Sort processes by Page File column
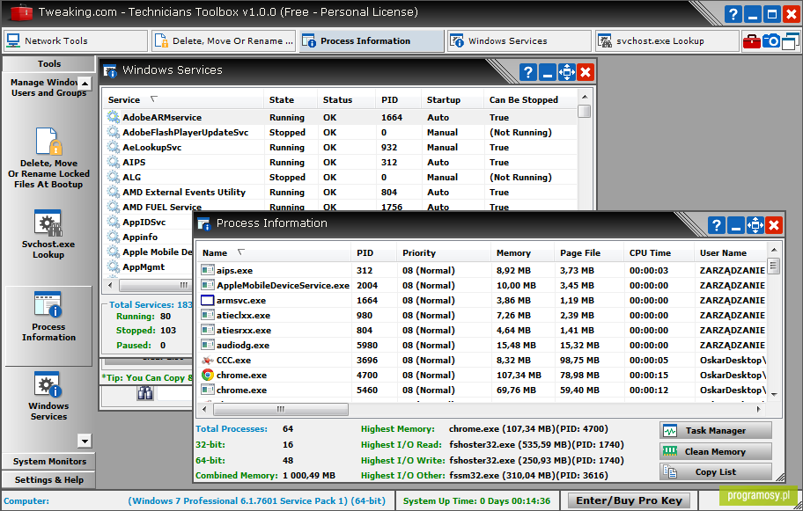The height and width of the screenshot is (511, 803). (x=589, y=252)
